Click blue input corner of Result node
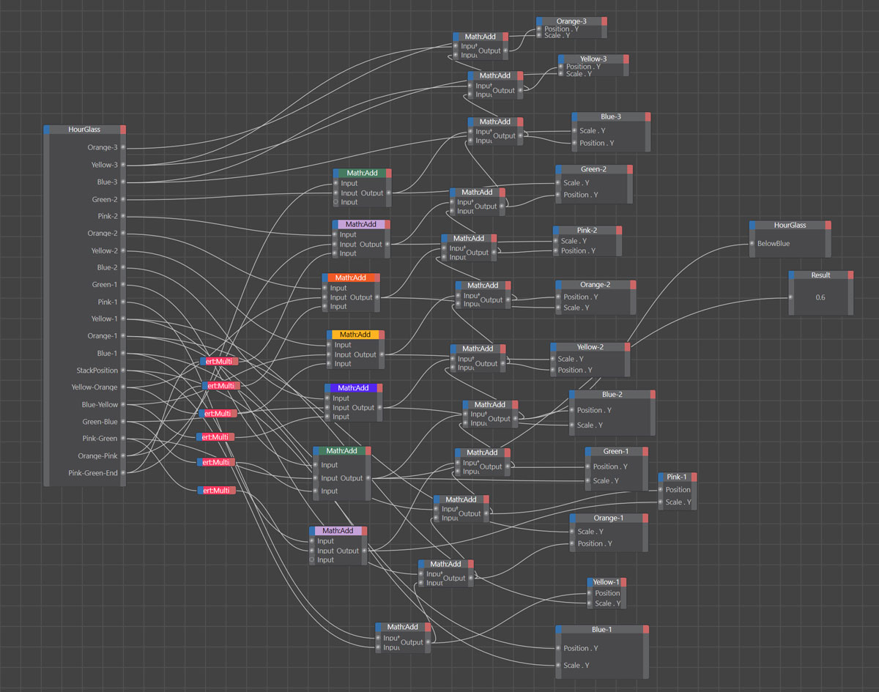 [x=792, y=275]
